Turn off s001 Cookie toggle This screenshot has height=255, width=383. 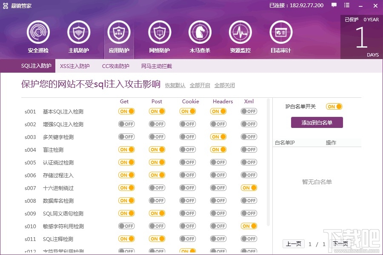click(188, 111)
